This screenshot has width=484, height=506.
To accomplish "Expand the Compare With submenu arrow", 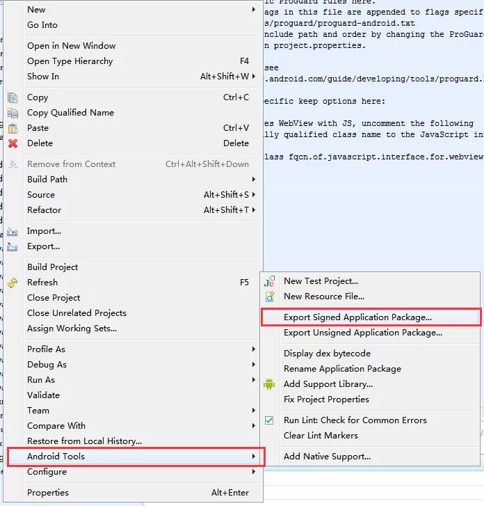I will coord(254,426).
